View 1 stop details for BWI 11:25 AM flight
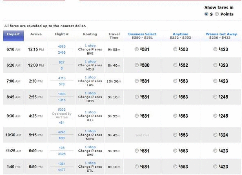This screenshot has width=242, height=175. point(90,147)
